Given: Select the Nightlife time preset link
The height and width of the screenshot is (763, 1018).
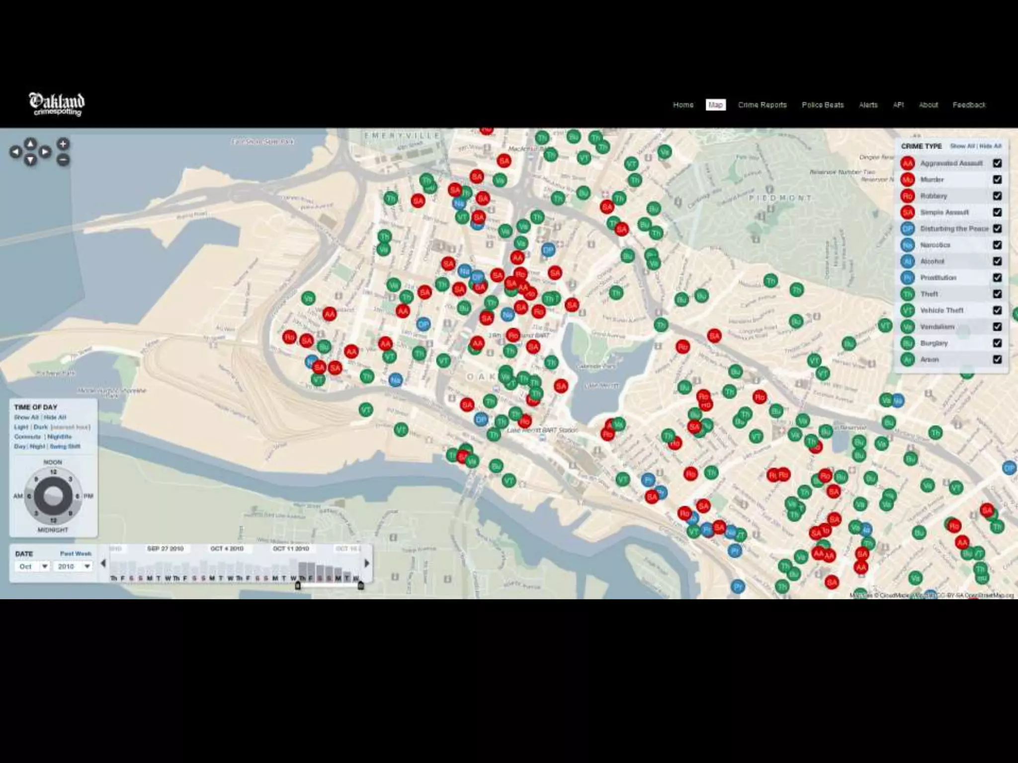Looking at the screenshot, I should 60,437.
